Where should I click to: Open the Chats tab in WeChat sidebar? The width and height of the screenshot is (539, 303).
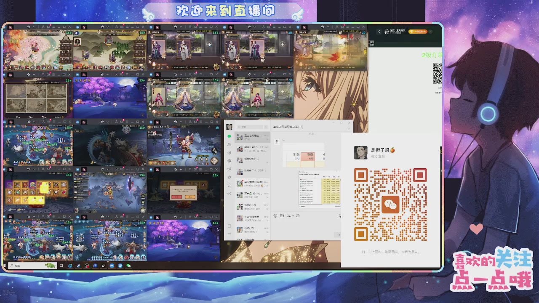229,136
